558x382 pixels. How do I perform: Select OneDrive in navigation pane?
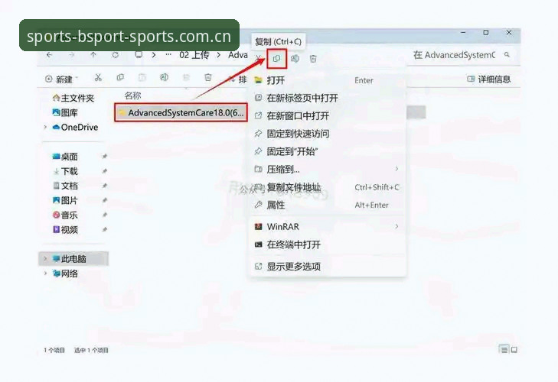coord(75,127)
